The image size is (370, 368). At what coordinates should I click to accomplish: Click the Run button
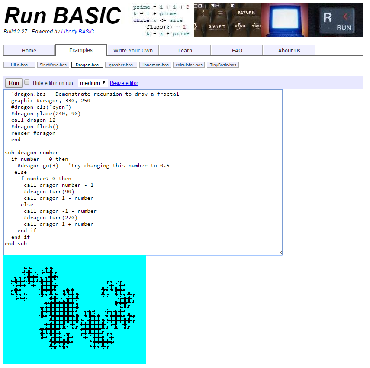pos(13,82)
